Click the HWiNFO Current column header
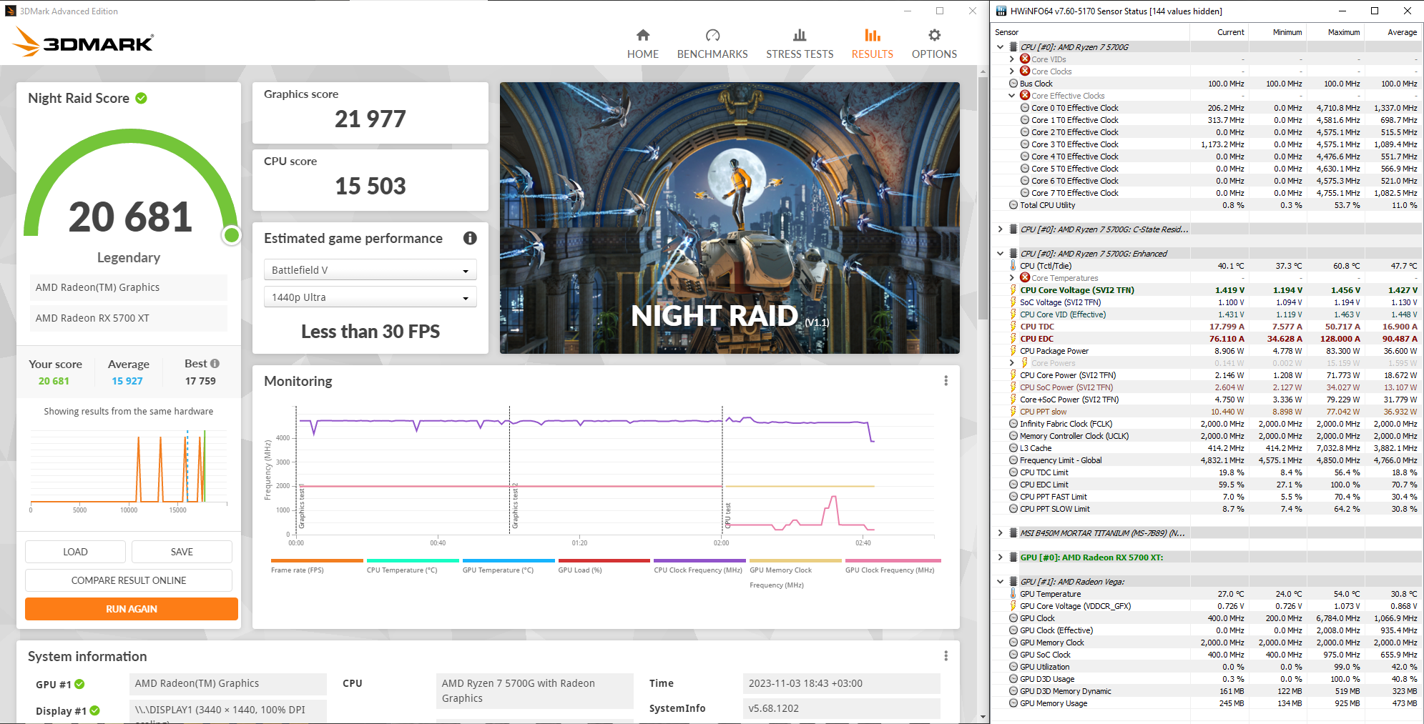 (x=1219, y=32)
